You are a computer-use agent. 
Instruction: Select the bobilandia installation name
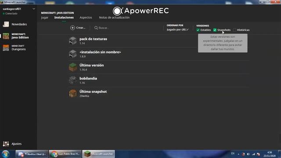click(88, 79)
